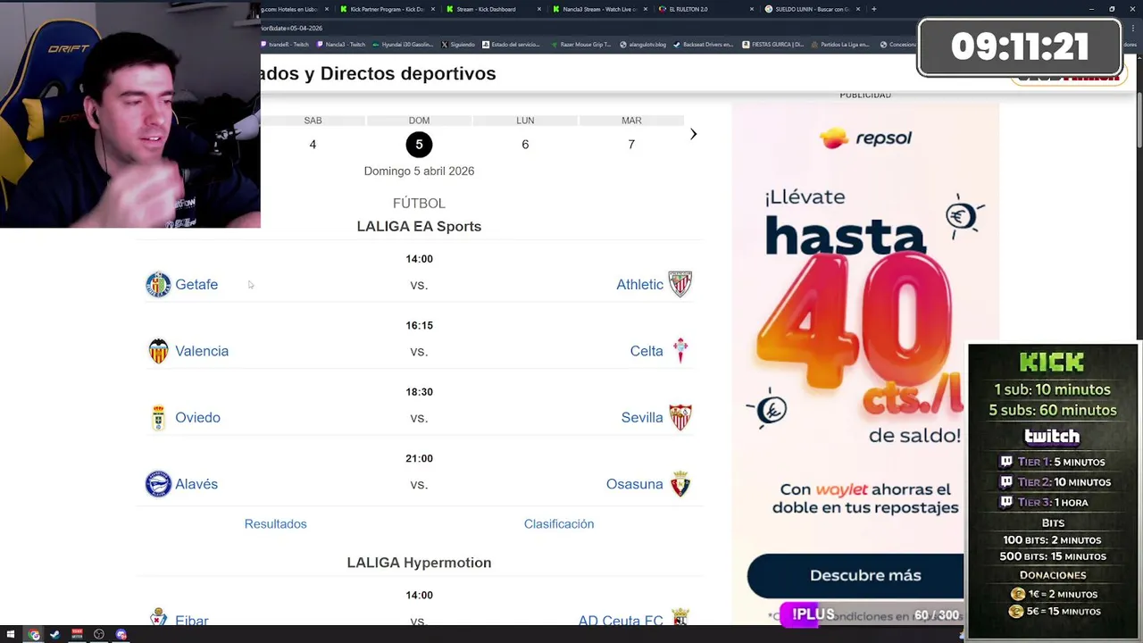This screenshot has height=643, width=1143.
Task: Open Estado del servicio bookmark
Action: coord(511,44)
